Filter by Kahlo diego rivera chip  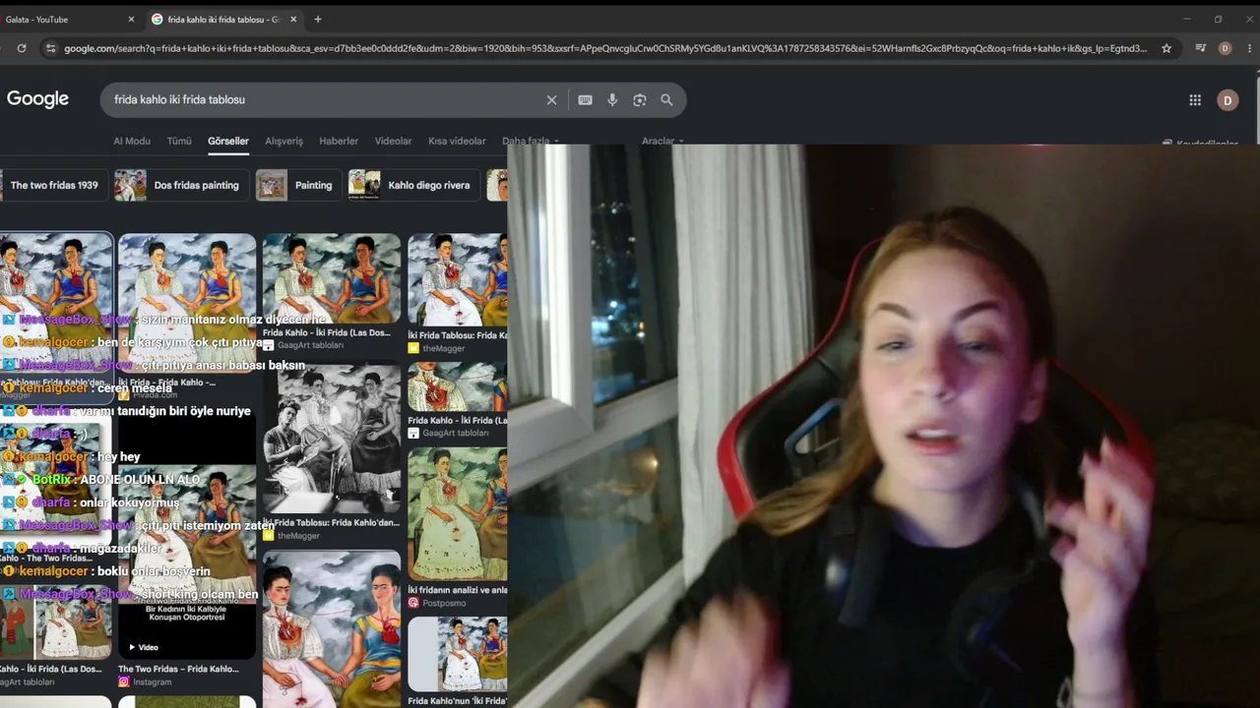413,185
